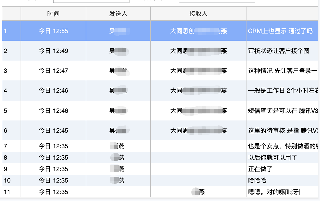Click message starting "短信查询是可以在"
Image resolution: width=320 pixels, height=201 pixels.
coord(283,111)
